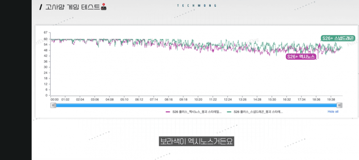Click the 24 value on the FPS axis
Screen dimensions: 359x160
[45, 73]
